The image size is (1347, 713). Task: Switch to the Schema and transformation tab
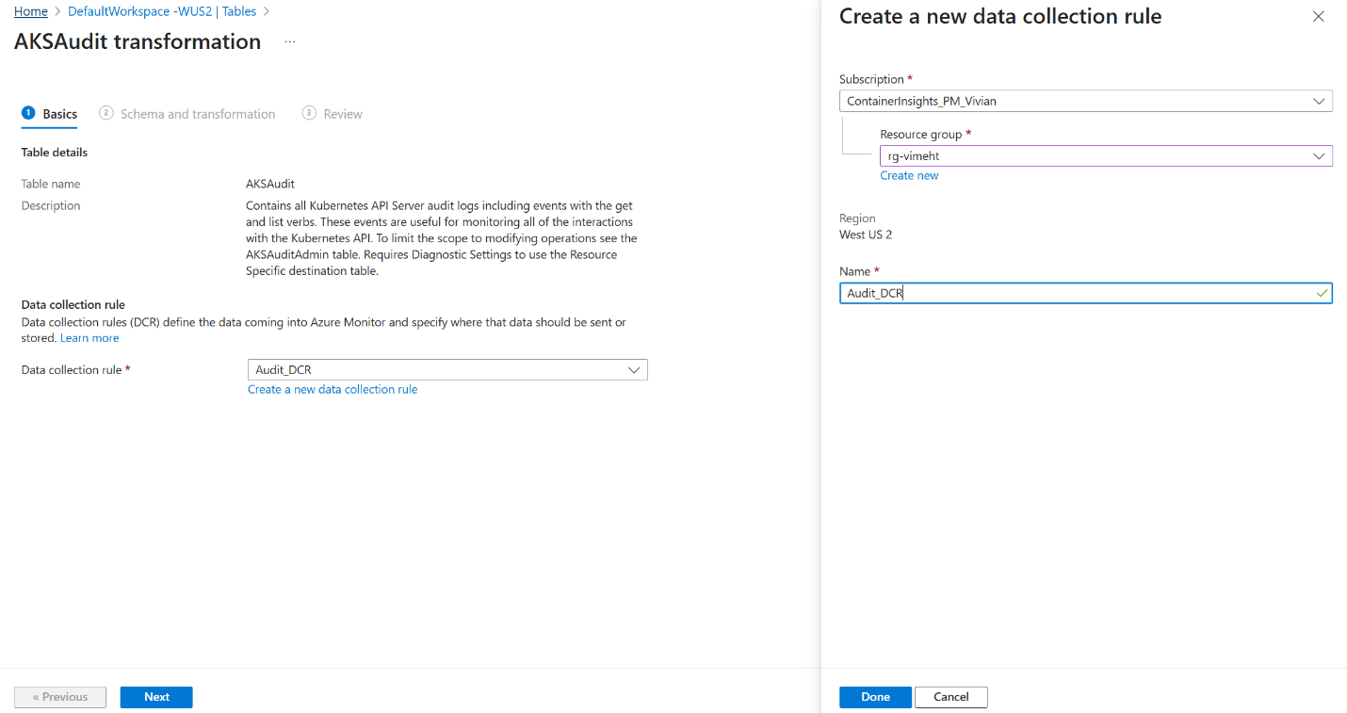coord(198,114)
